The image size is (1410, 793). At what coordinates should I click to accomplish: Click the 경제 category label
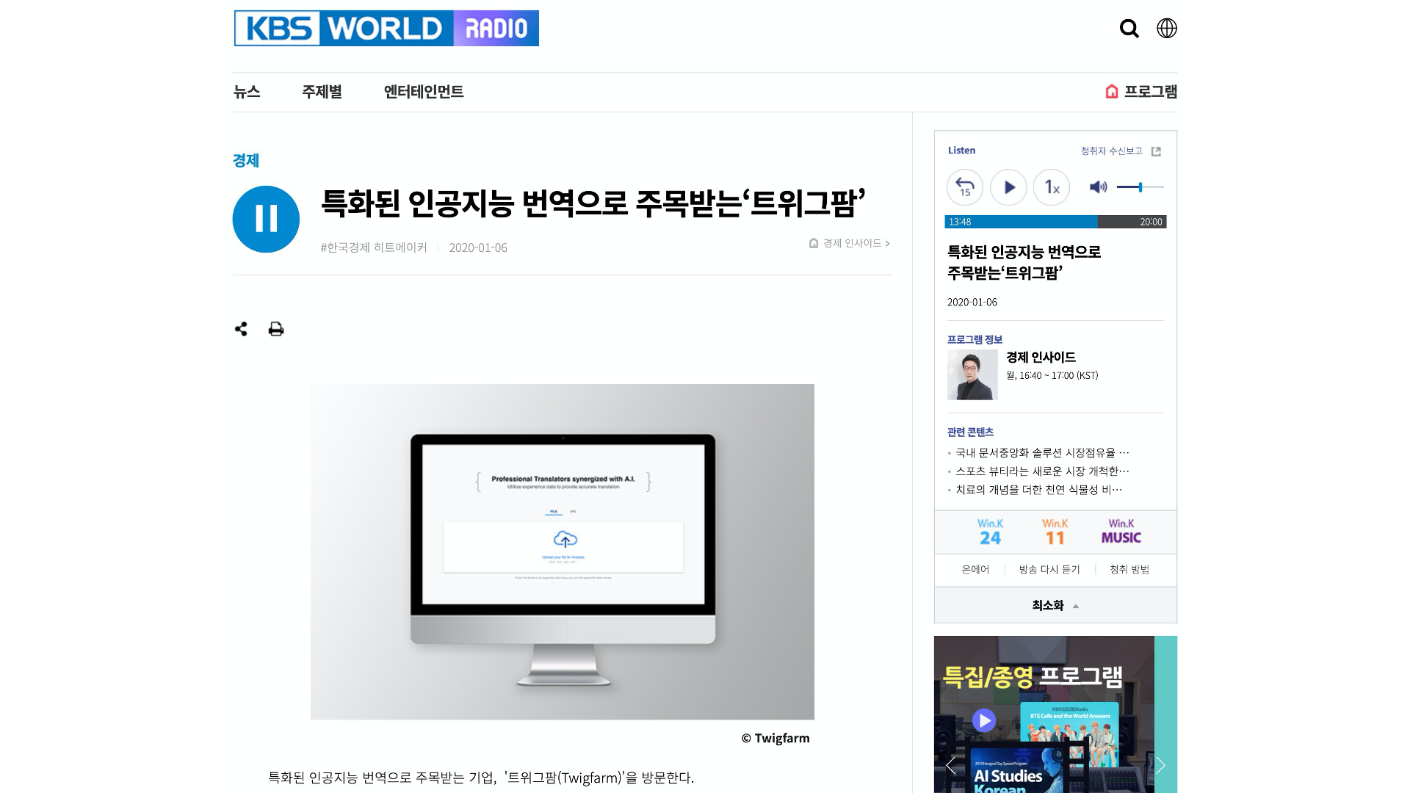coord(246,161)
